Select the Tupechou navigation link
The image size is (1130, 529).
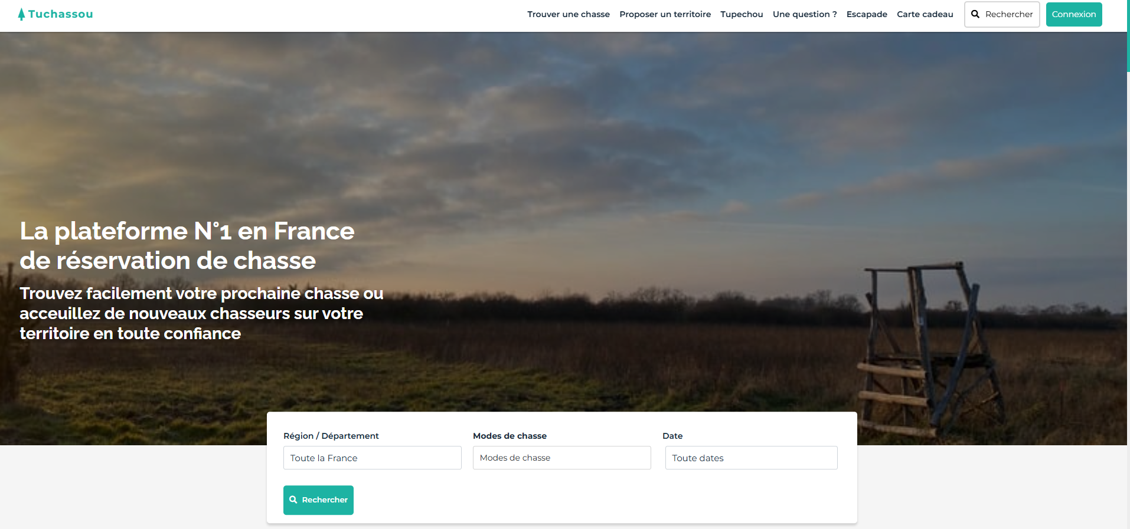tap(742, 14)
